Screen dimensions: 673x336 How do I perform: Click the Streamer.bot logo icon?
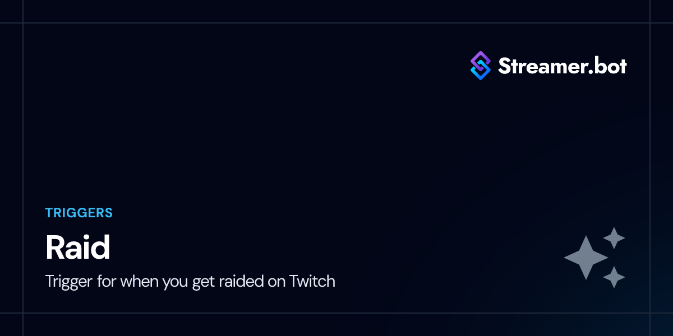coord(480,66)
